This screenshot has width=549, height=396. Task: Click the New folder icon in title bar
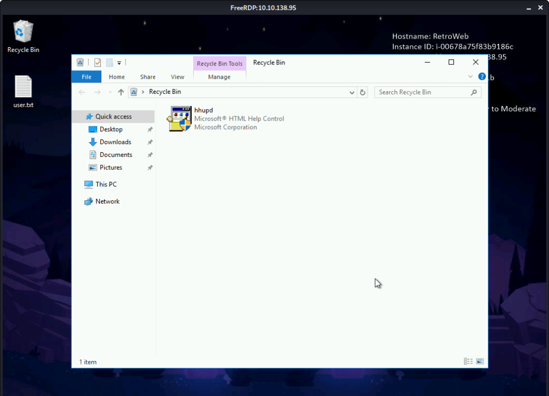[109, 63]
